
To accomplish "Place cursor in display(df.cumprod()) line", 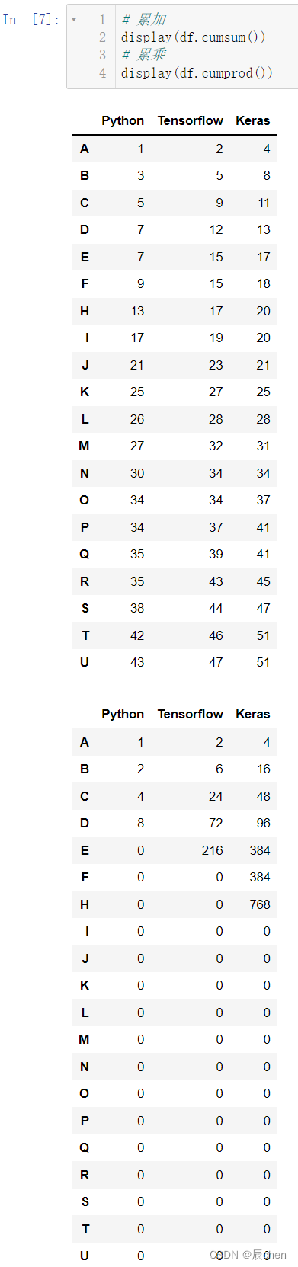I will pos(197,72).
